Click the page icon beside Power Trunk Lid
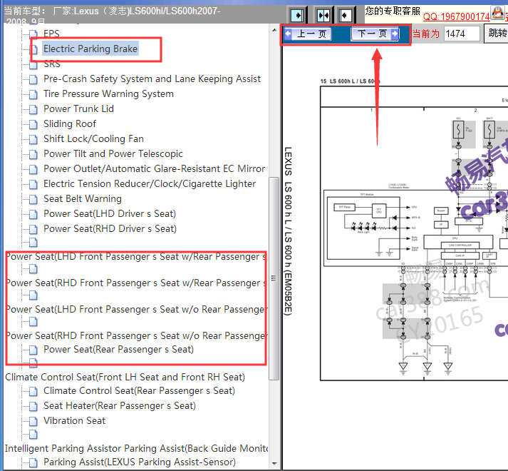The width and height of the screenshot is (508, 471). tap(33, 109)
